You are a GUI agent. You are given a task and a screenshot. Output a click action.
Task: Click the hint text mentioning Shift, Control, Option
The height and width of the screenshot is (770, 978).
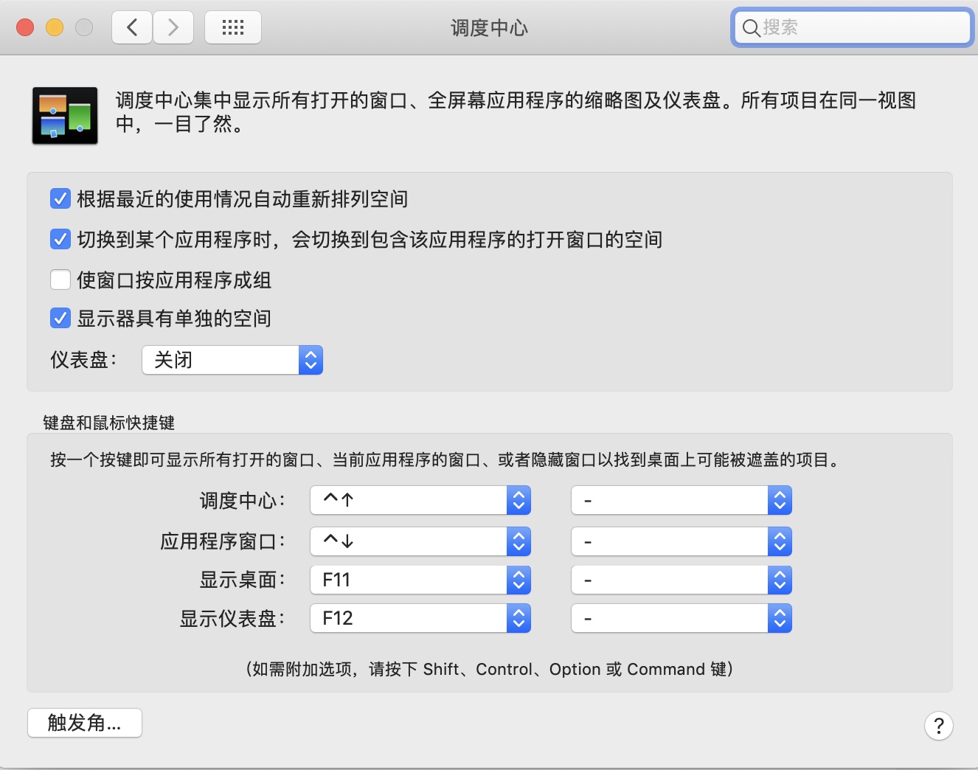(x=489, y=669)
